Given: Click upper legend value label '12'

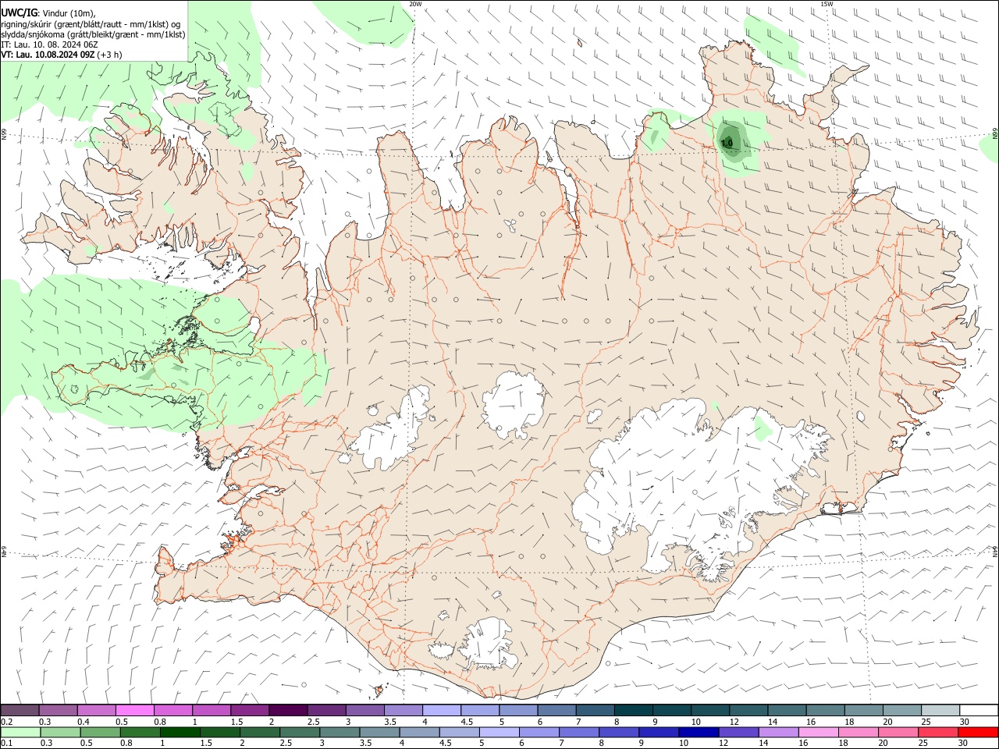Looking at the screenshot, I should pyautogui.click(x=734, y=722).
